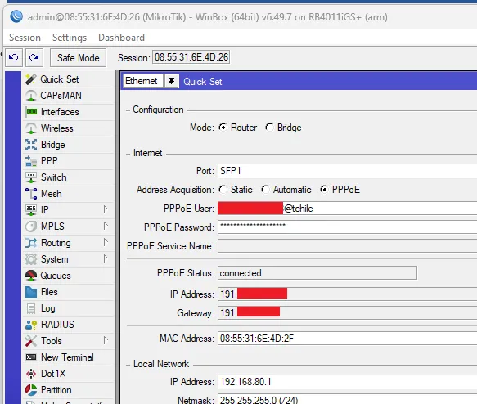
Task: Click the Dot1X icon
Action: point(31,374)
